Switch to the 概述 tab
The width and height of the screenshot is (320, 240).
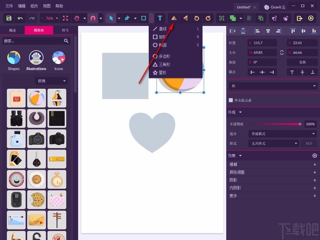12,30
